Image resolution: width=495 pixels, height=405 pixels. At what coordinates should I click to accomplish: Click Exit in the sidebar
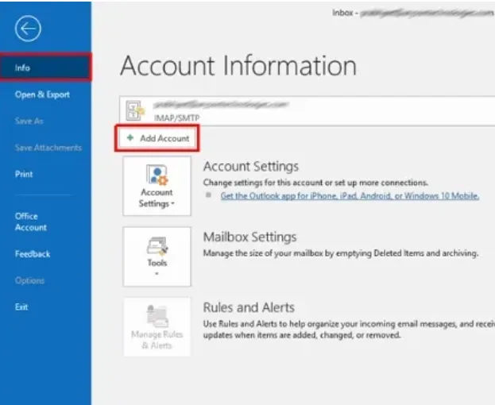(21, 307)
